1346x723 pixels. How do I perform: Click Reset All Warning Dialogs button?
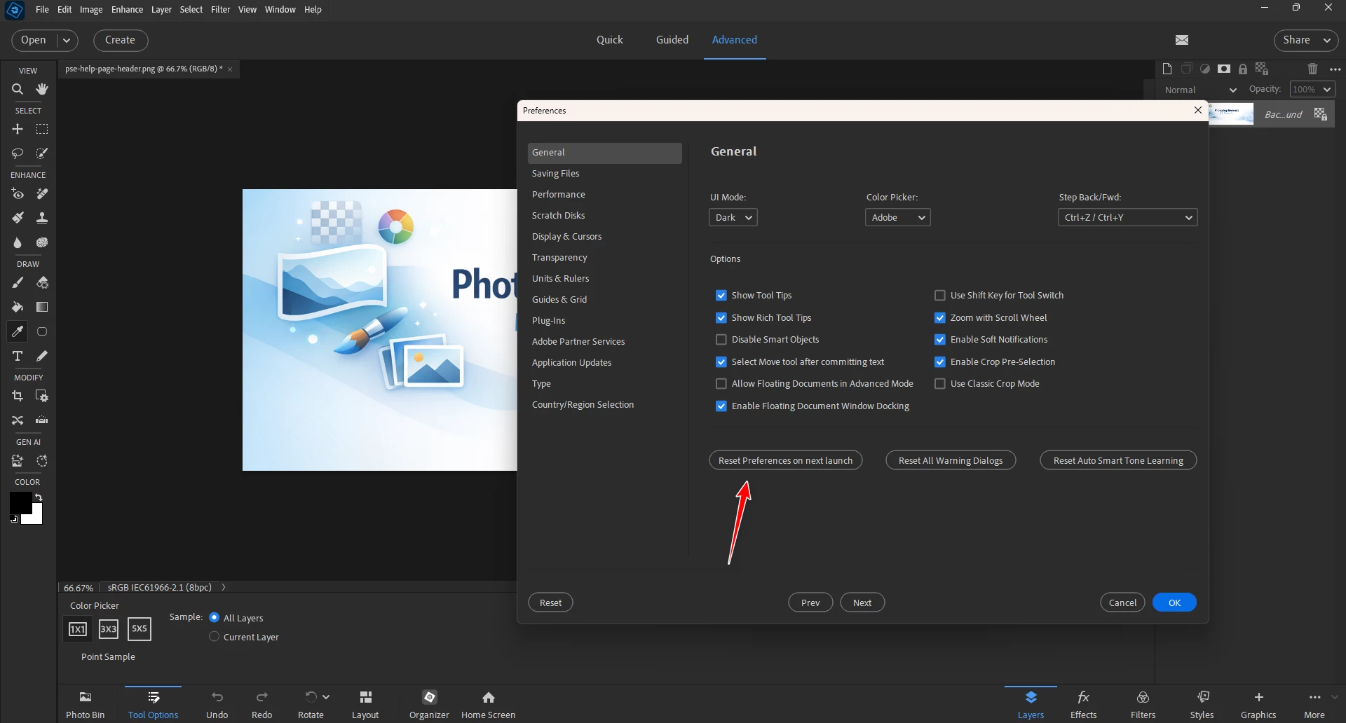(951, 460)
